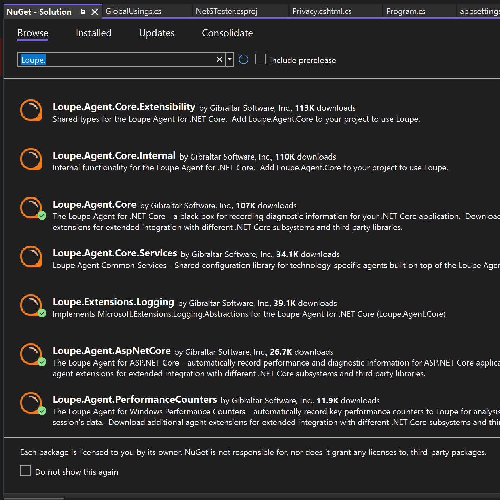
Task: Click the package licensing notice text
Action: 253,452
